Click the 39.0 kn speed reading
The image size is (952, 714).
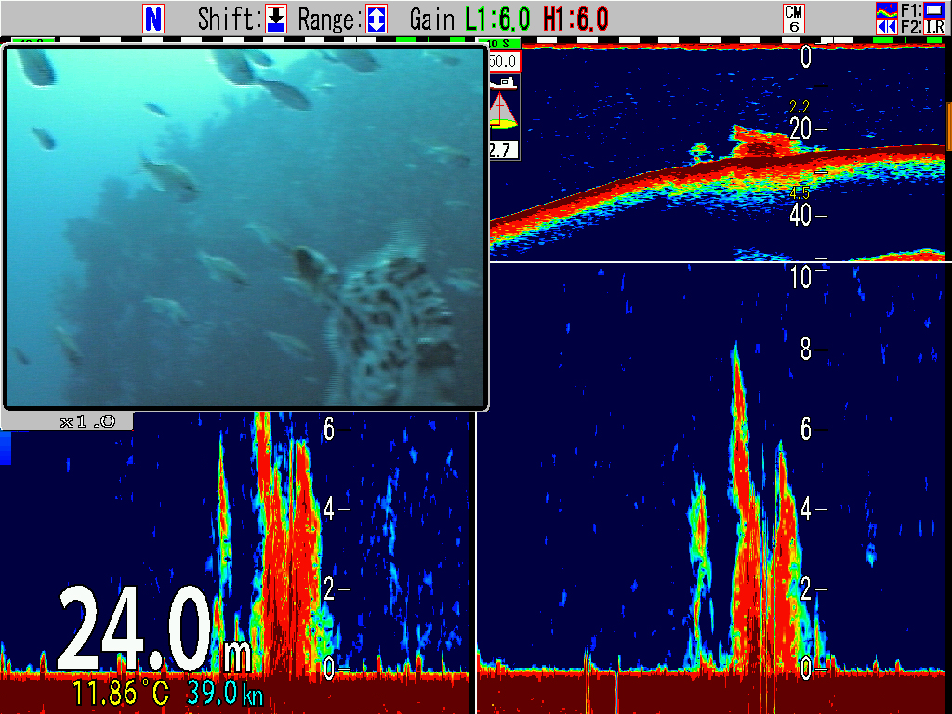(x=224, y=693)
